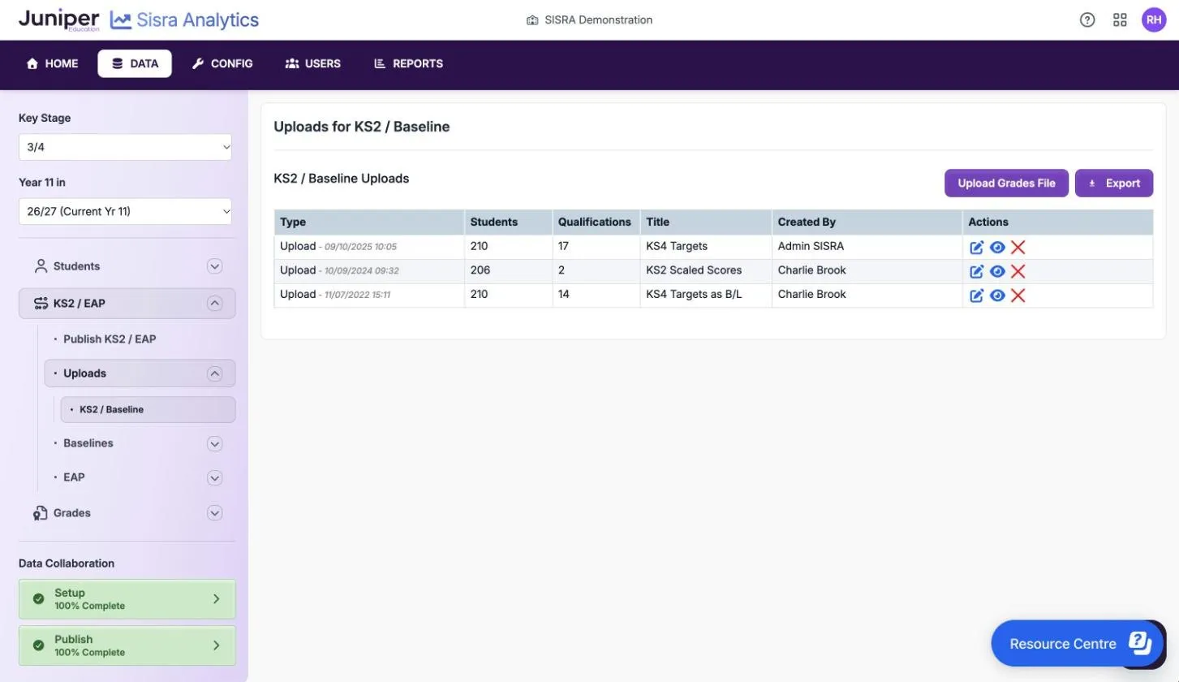Click the KS2 / EAP transfer icon
The image size is (1179, 682).
click(x=41, y=304)
